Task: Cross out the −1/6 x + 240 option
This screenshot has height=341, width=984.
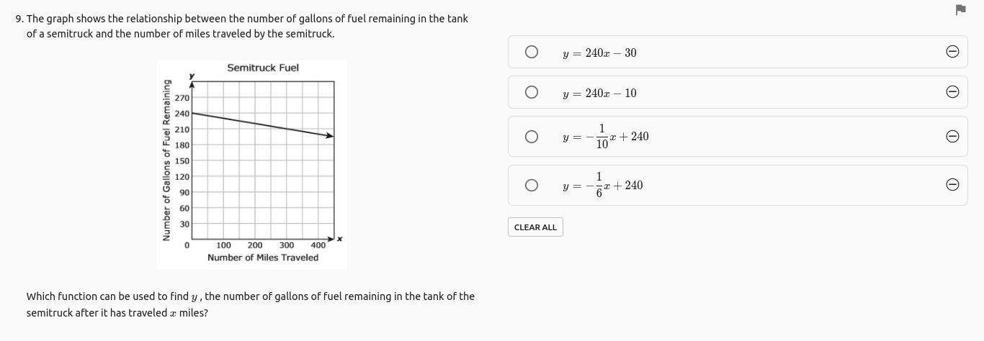Action: (952, 185)
